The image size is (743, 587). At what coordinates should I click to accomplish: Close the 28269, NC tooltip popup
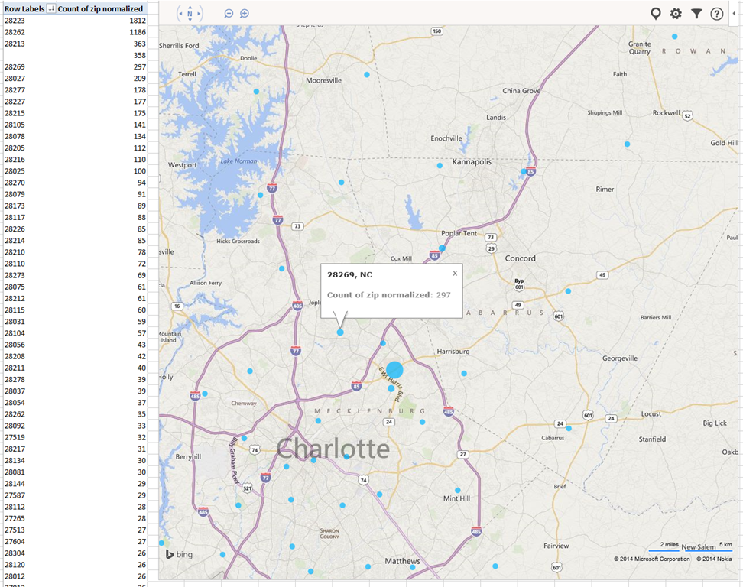(455, 273)
